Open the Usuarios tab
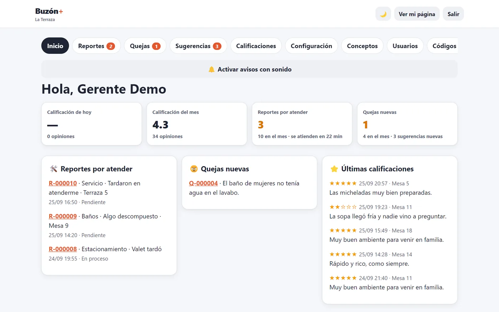This screenshot has height=312, width=499. click(x=405, y=46)
